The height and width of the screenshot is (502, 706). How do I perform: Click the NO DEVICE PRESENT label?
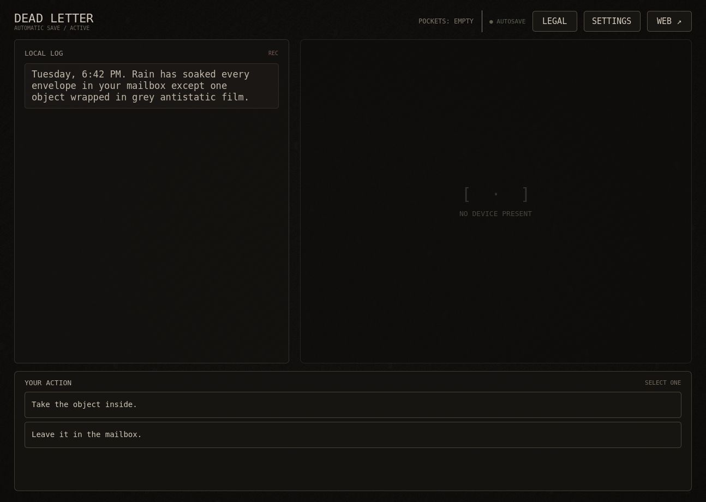coord(495,214)
